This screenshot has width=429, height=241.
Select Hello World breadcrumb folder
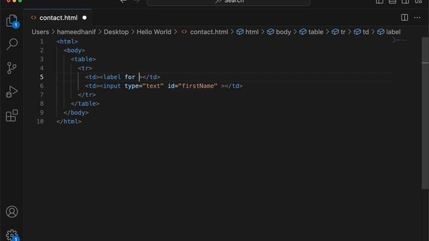(x=154, y=32)
